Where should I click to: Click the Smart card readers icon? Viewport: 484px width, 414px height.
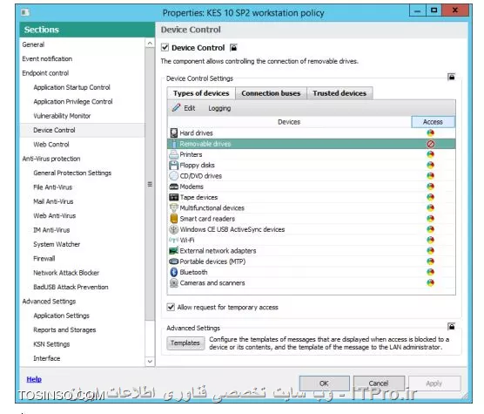point(174,219)
